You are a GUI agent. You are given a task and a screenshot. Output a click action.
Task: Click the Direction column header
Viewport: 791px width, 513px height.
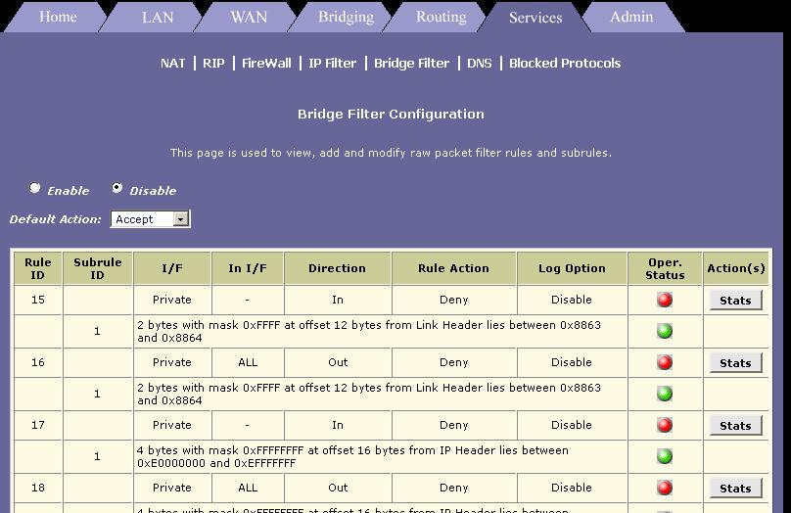(338, 268)
